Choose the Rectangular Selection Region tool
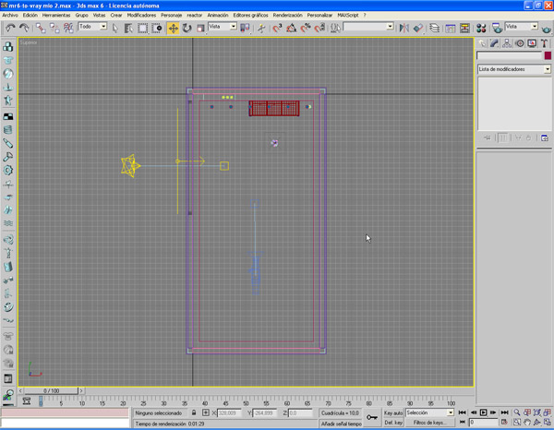Screen dimensions: 554x430 tap(142, 28)
